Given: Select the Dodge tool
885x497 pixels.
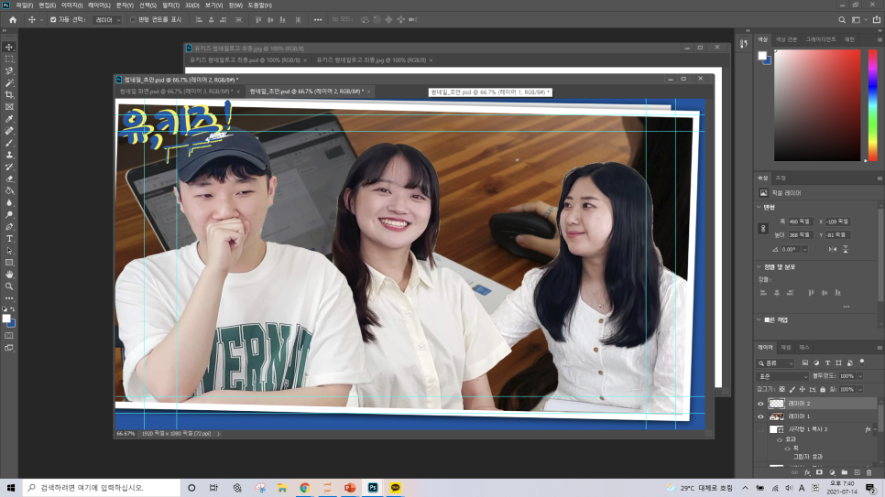Looking at the screenshot, I should click(x=9, y=215).
